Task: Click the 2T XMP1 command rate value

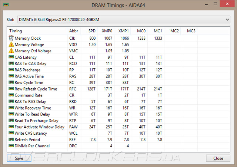Action: 127,95
